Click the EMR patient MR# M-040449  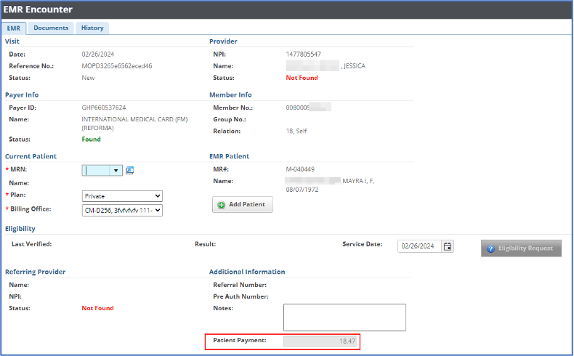302,169
